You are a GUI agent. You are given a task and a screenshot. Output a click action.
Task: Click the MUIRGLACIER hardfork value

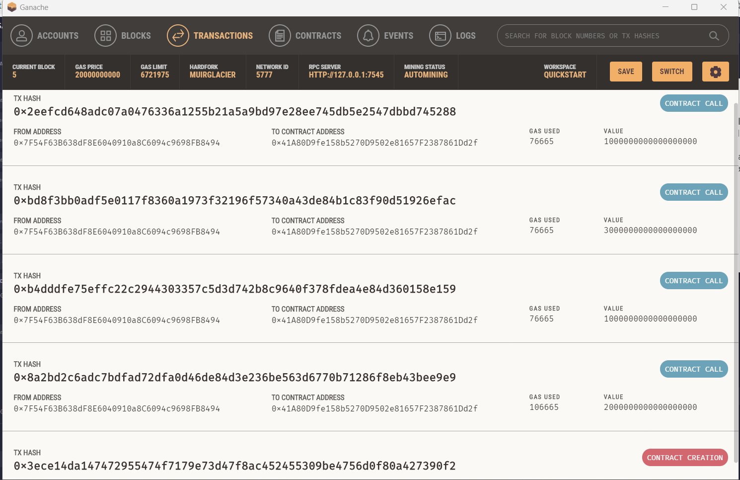(x=213, y=75)
